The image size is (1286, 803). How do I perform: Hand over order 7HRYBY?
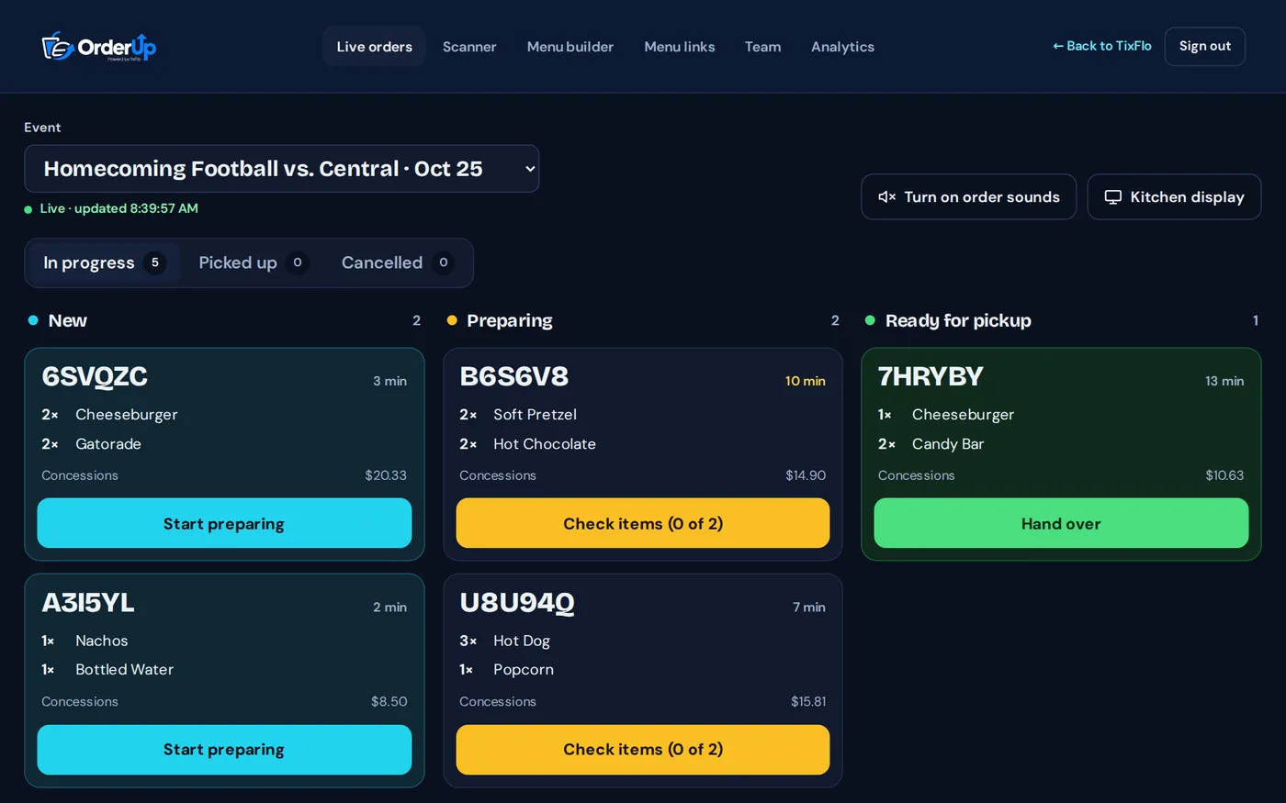pos(1061,523)
